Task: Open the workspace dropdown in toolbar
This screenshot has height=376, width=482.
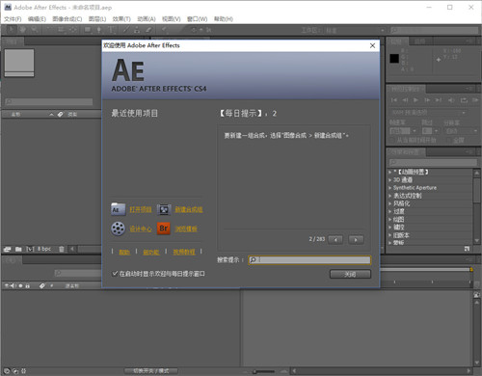Action: click(x=355, y=30)
